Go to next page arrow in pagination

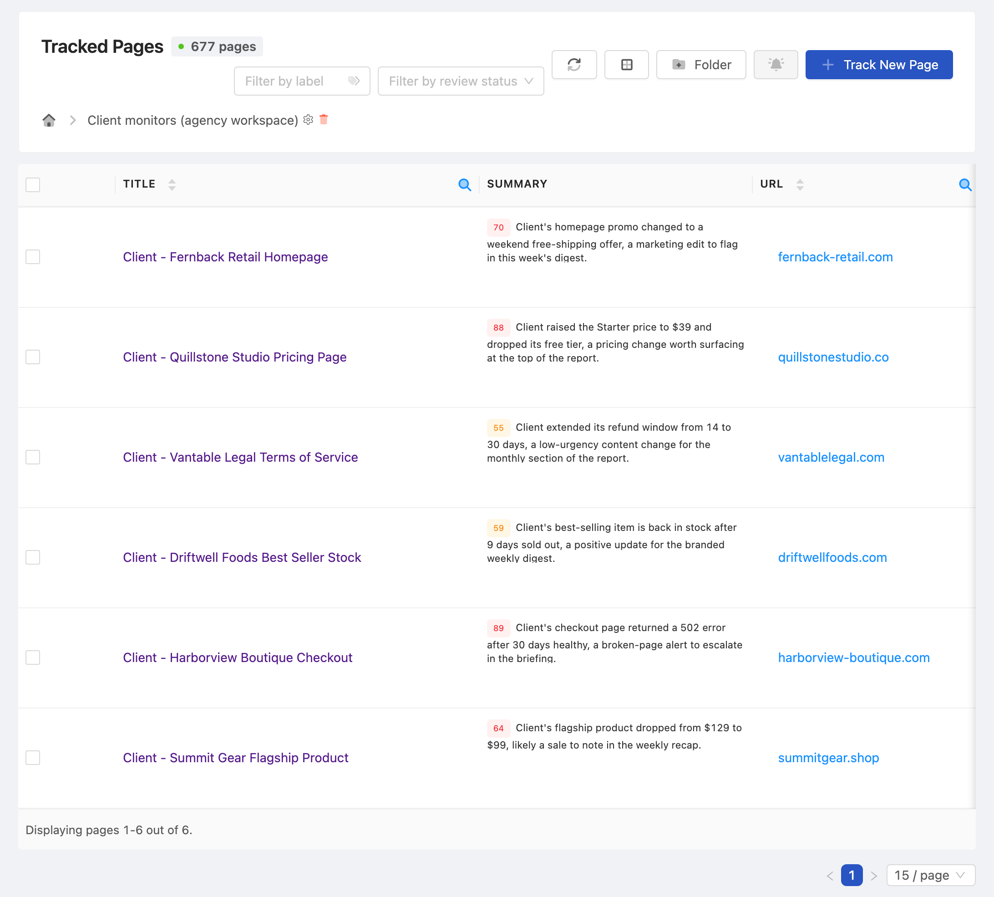coord(874,876)
